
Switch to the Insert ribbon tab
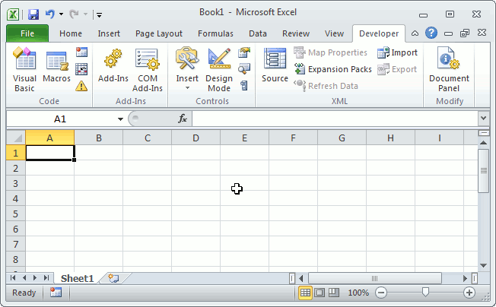coord(109,33)
